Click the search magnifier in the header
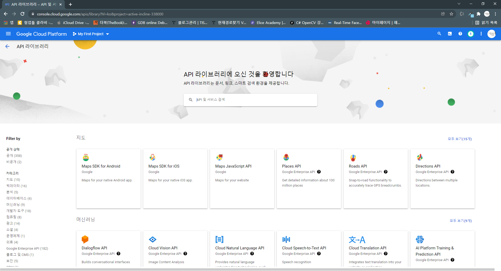Screen dimensions: 501x271 pos(439,34)
